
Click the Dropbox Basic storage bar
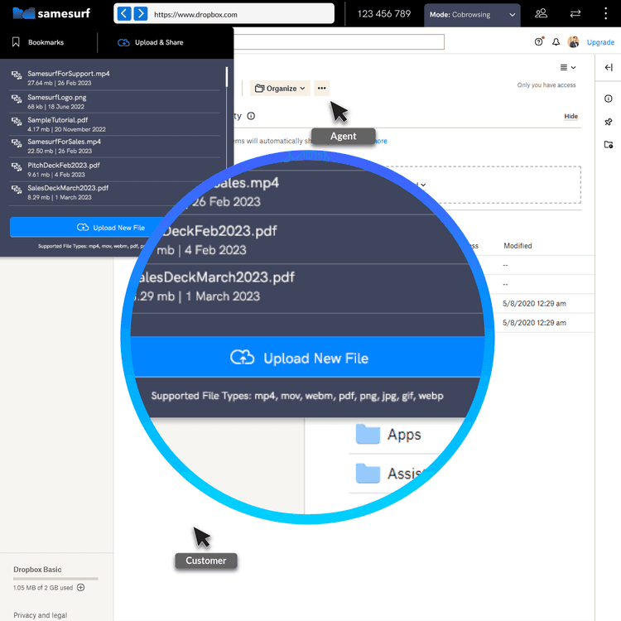55,579
